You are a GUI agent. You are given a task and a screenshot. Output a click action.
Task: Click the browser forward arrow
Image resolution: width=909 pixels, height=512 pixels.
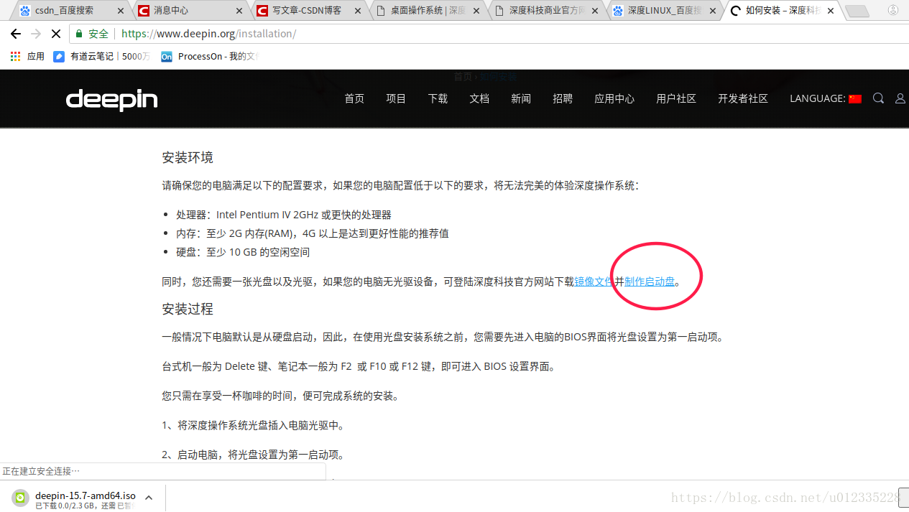coord(36,34)
